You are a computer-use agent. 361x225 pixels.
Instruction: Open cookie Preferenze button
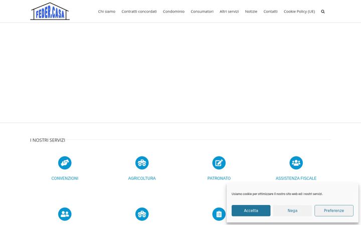click(334, 210)
